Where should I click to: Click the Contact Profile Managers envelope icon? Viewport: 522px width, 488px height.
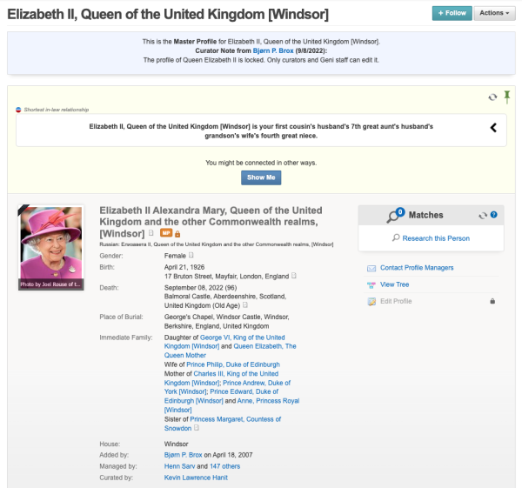tap(371, 268)
